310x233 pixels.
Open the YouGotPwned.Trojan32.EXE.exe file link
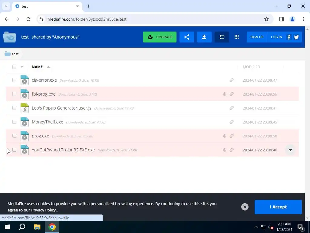pos(63,150)
